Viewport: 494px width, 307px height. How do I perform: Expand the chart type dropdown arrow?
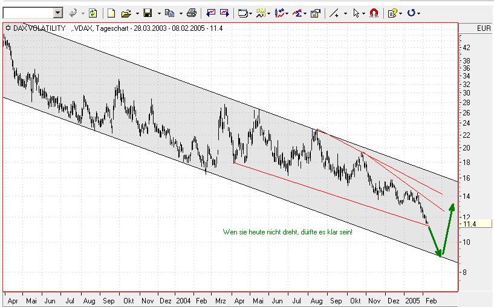tap(268, 13)
